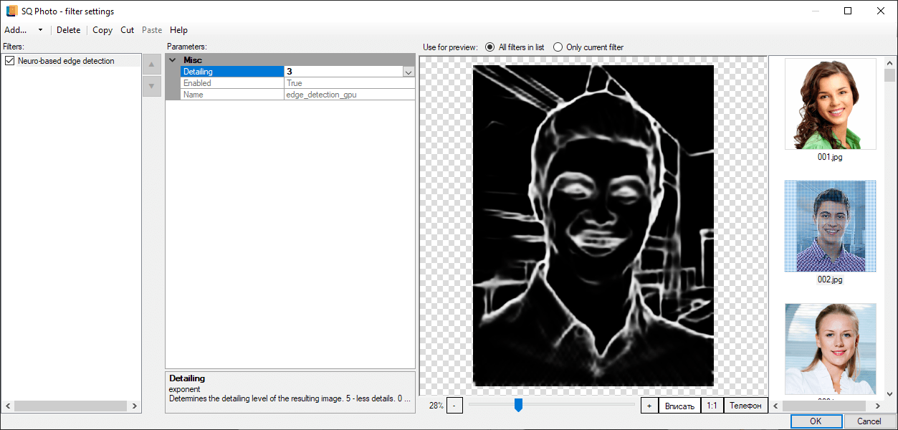This screenshot has width=898, height=430.
Task: Click the Detailing description heading
Action: point(187,378)
